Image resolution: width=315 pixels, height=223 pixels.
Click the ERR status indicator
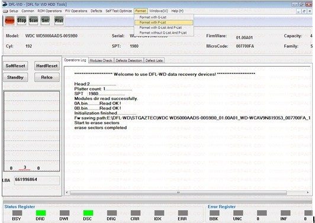[183, 213]
